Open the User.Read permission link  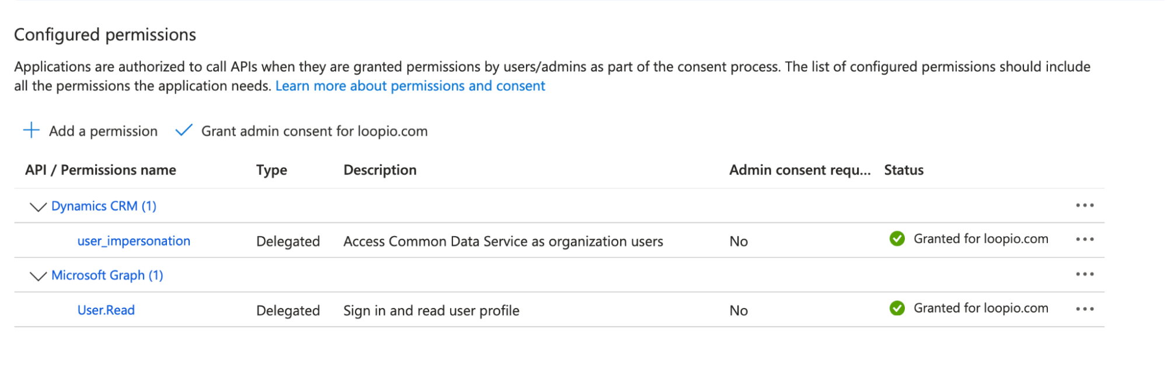tap(106, 310)
